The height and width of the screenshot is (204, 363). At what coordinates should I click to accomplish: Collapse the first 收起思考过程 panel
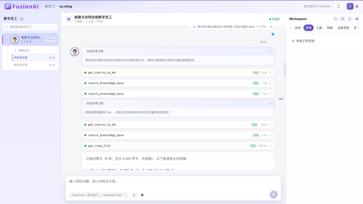[270, 52]
